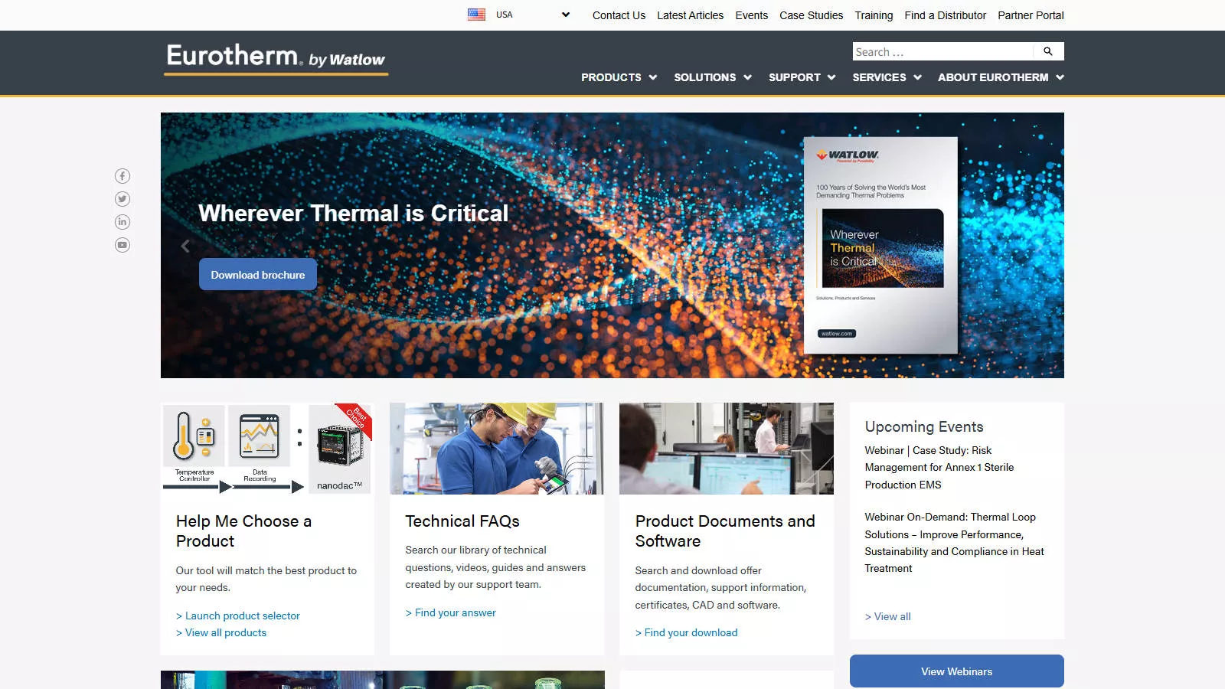
Task: Click the Watlow brochure cover image
Action: click(880, 245)
